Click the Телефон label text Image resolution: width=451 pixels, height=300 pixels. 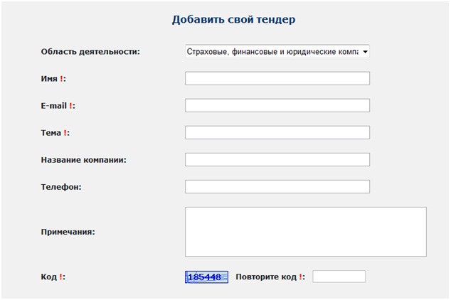[x=61, y=187]
